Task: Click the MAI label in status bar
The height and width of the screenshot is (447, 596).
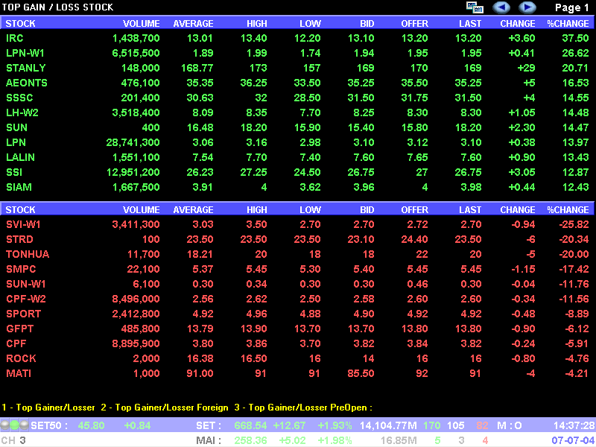Action: pyautogui.click(x=209, y=440)
